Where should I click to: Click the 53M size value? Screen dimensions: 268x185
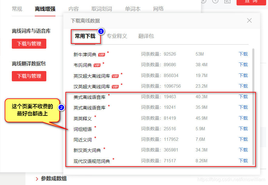200,54
